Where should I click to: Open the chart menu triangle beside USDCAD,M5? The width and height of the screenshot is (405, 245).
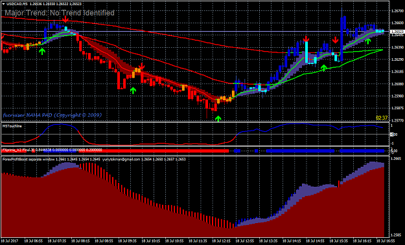click(x=4, y=4)
